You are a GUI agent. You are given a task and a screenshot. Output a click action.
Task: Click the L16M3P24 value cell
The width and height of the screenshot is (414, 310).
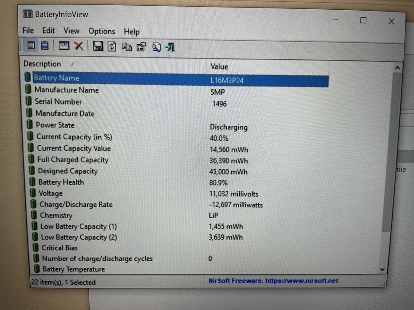coord(227,81)
